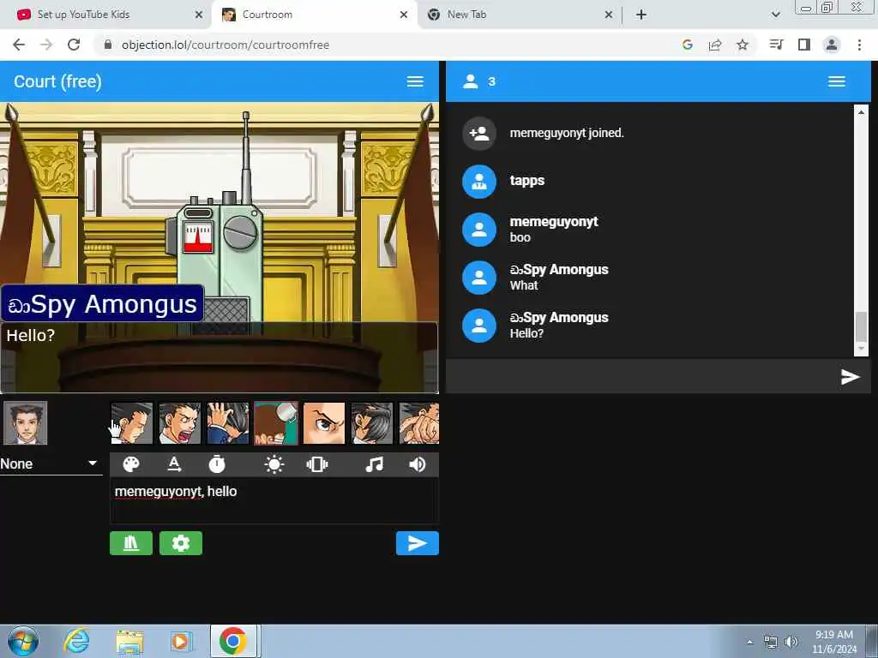Select the Phoenix pointing finger pose thumbnail
This screenshot has width=878, height=658.
coord(418,423)
